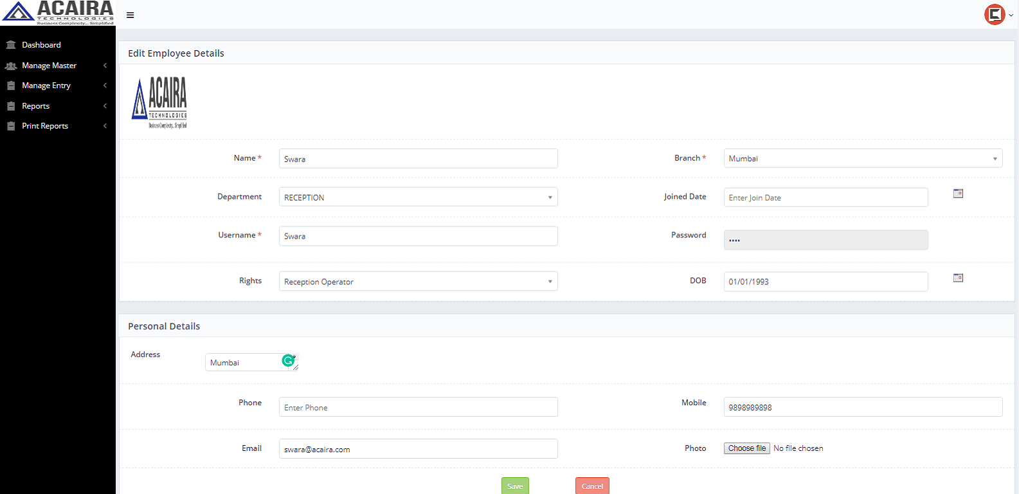Expand the Reports sidebar menu

pyautogui.click(x=36, y=106)
